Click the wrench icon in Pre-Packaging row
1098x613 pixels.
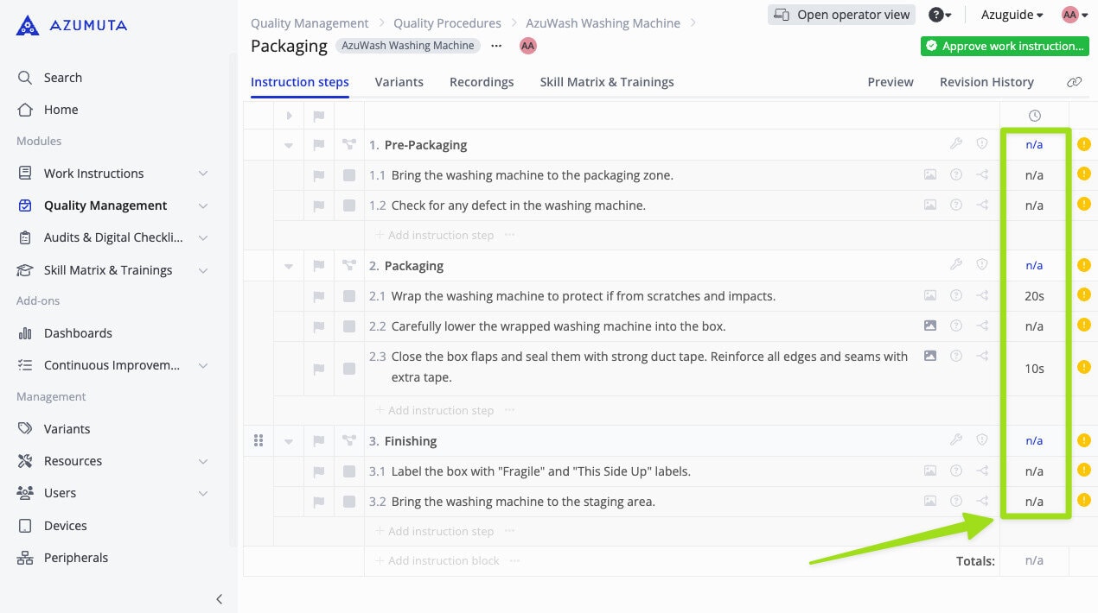point(956,144)
